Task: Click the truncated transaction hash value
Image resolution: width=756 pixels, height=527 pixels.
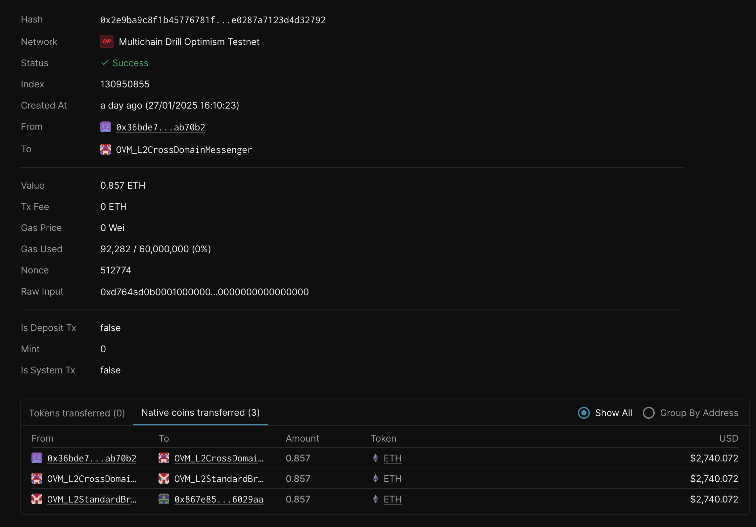Action: pos(213,20)
